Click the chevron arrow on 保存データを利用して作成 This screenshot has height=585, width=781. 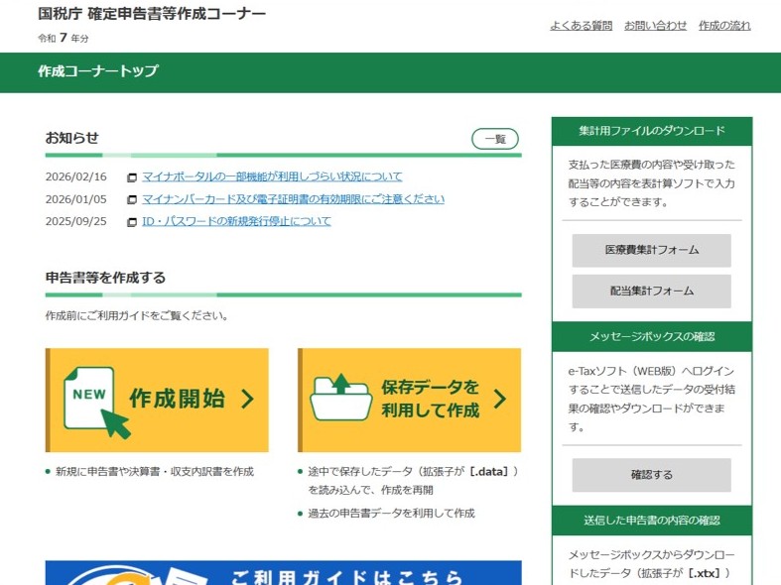point(500,399)
